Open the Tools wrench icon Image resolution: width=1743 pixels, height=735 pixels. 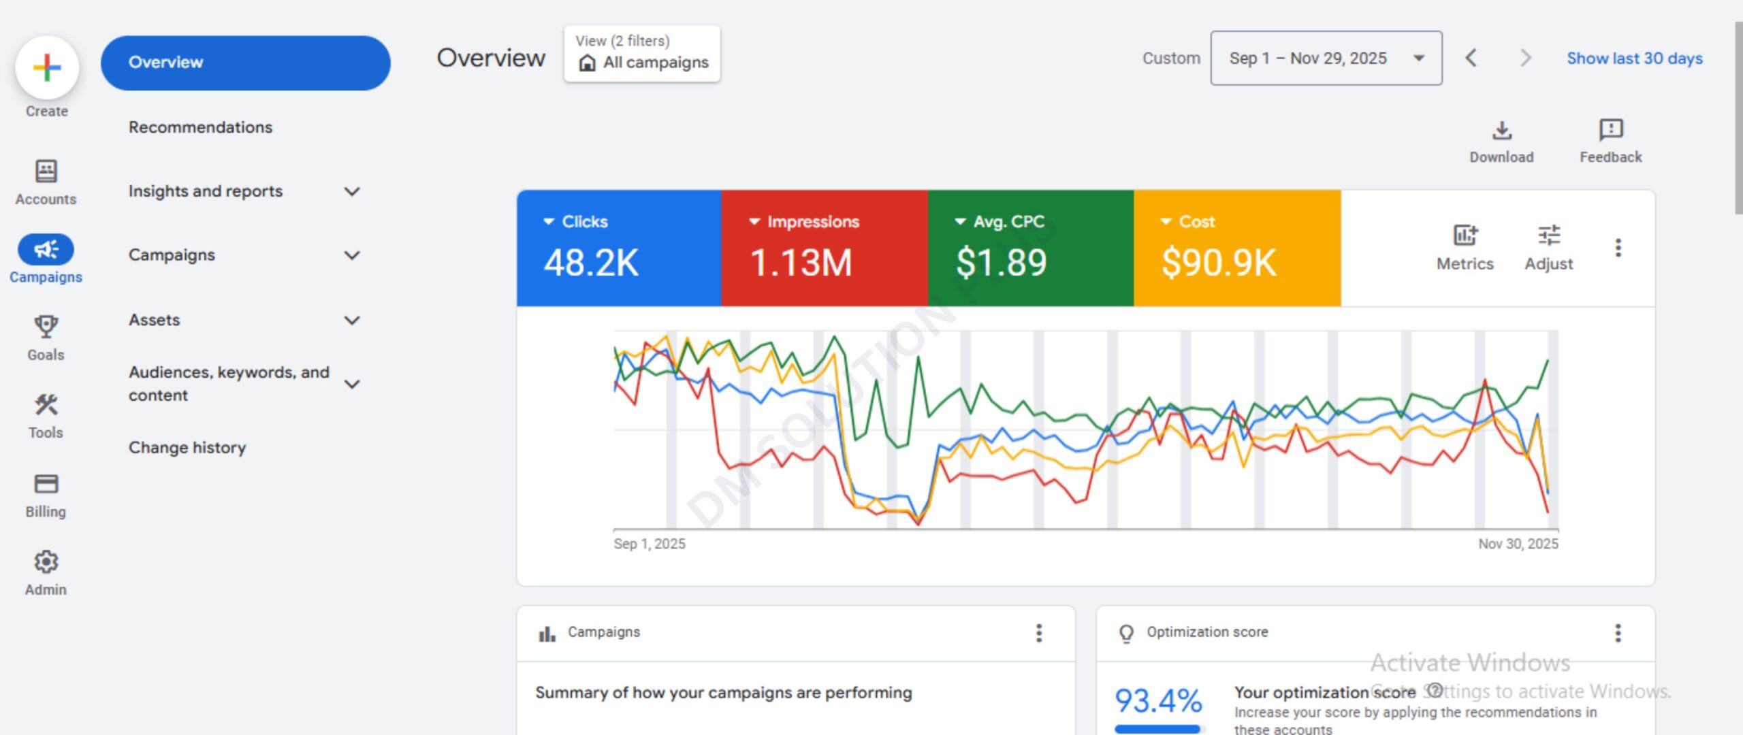pos(46,405)
